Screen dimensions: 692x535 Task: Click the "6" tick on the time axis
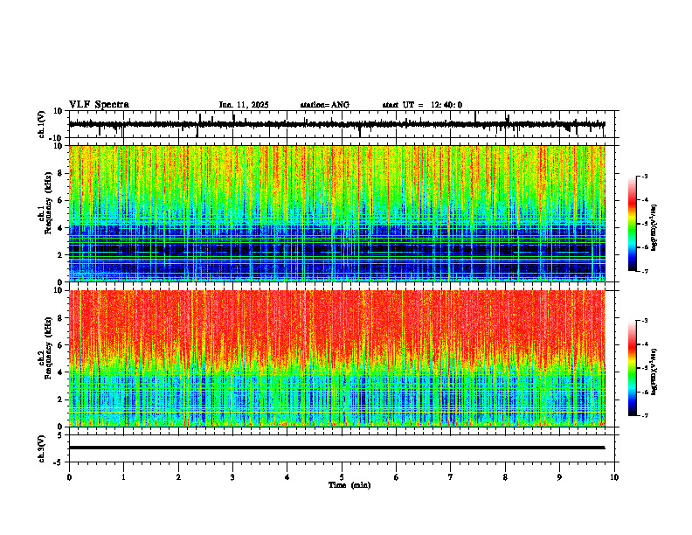point(397,477)
